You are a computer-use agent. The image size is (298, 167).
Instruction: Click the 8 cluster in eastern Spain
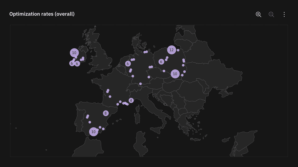point(106,113)
